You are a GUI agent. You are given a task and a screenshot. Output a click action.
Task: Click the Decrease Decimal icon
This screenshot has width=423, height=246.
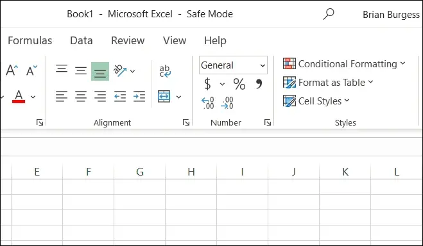[227, 103]
